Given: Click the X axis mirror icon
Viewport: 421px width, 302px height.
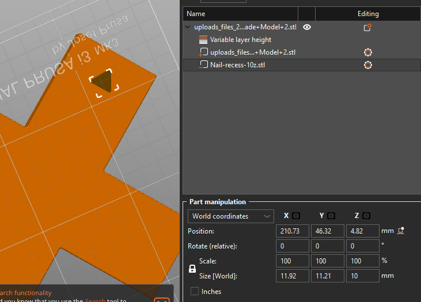Looking at the screenshot, I should pos(296,216).
